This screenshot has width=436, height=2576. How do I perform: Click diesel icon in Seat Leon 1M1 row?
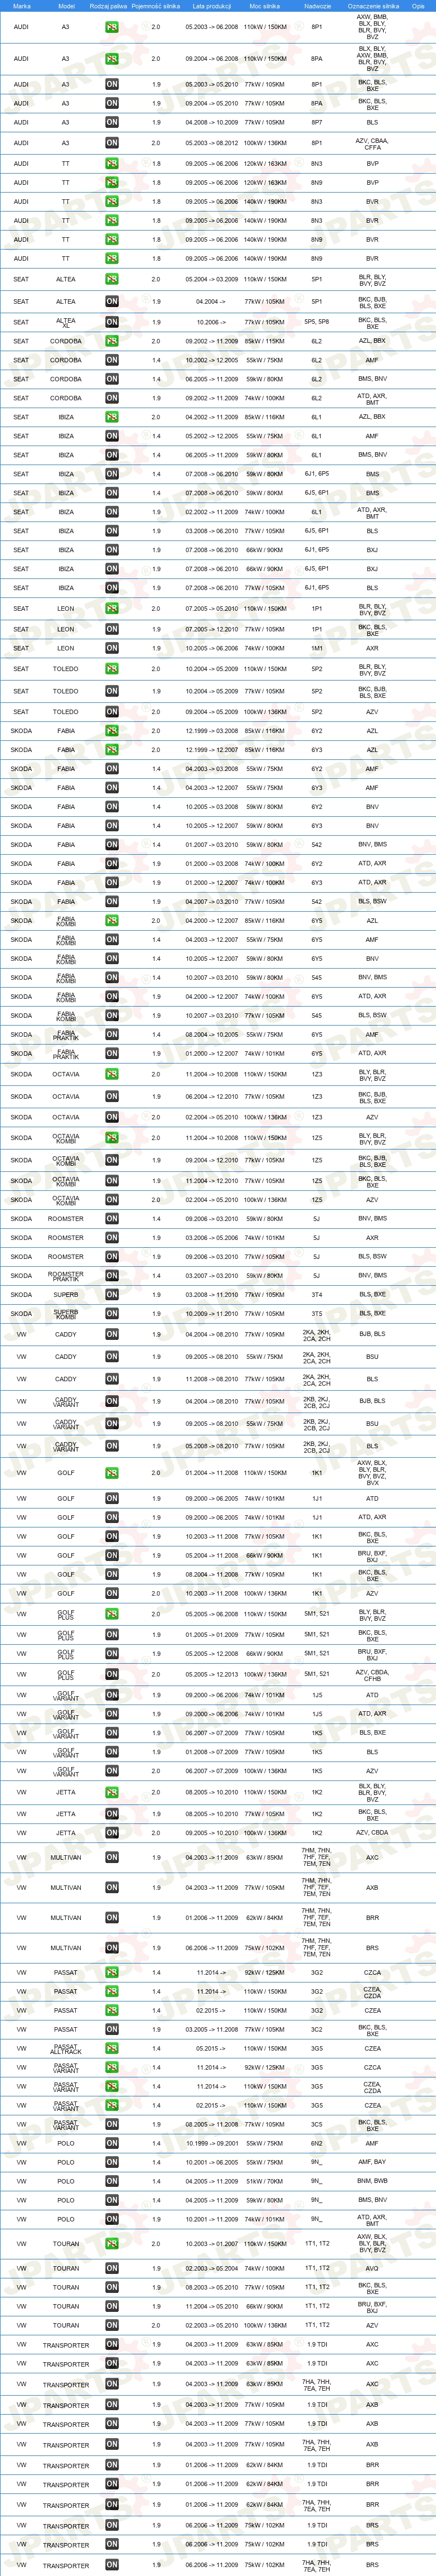[112, 648]
